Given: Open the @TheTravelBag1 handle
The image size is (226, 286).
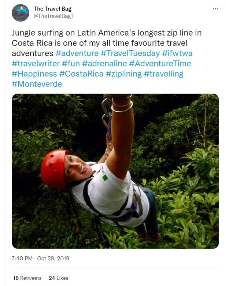Looking at the screenshot, I should (53, 16).
